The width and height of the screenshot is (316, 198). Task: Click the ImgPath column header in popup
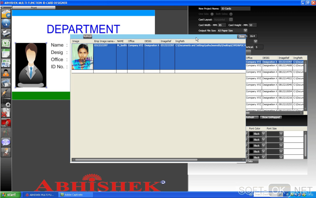pyautogui.click(x=210, y=41)
